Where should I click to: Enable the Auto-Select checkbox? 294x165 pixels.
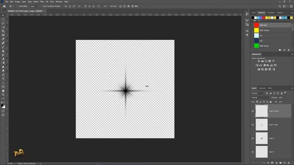17,6
